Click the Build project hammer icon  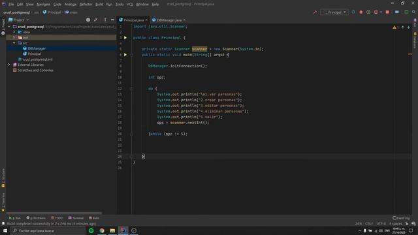(x=315, y=12)
